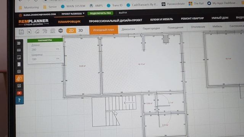The image size is (244, 137).
Task: Open The Rail bookmark
Action: pyautogui.click(x=196, y=3)
